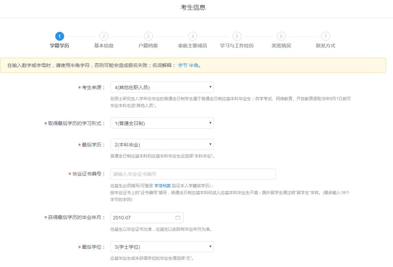Open 取得最后学历的学习形式 dropdown
Screen dimensions: 393x267
pos(162,123)
